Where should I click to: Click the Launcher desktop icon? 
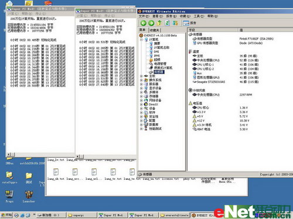[29, 194]
